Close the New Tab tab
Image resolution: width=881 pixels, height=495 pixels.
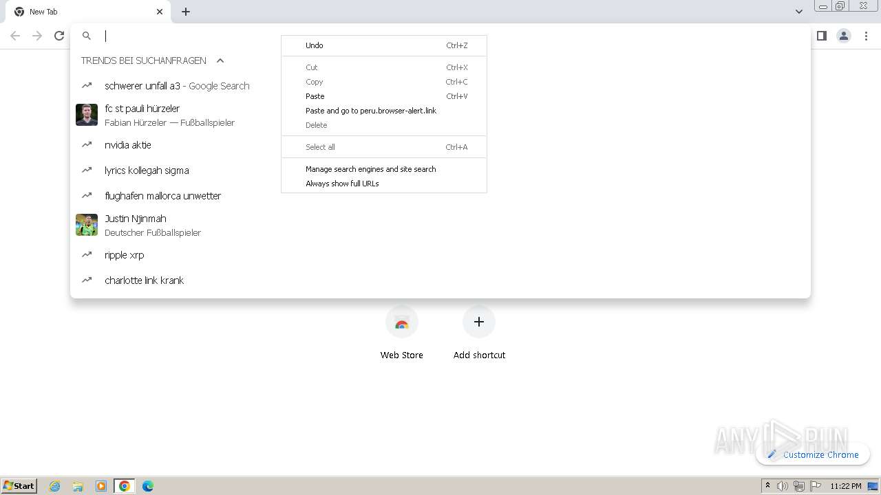point(160,12)
